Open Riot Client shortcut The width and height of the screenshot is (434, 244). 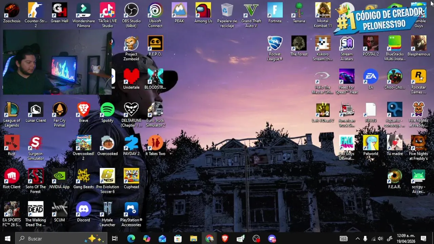12,180
